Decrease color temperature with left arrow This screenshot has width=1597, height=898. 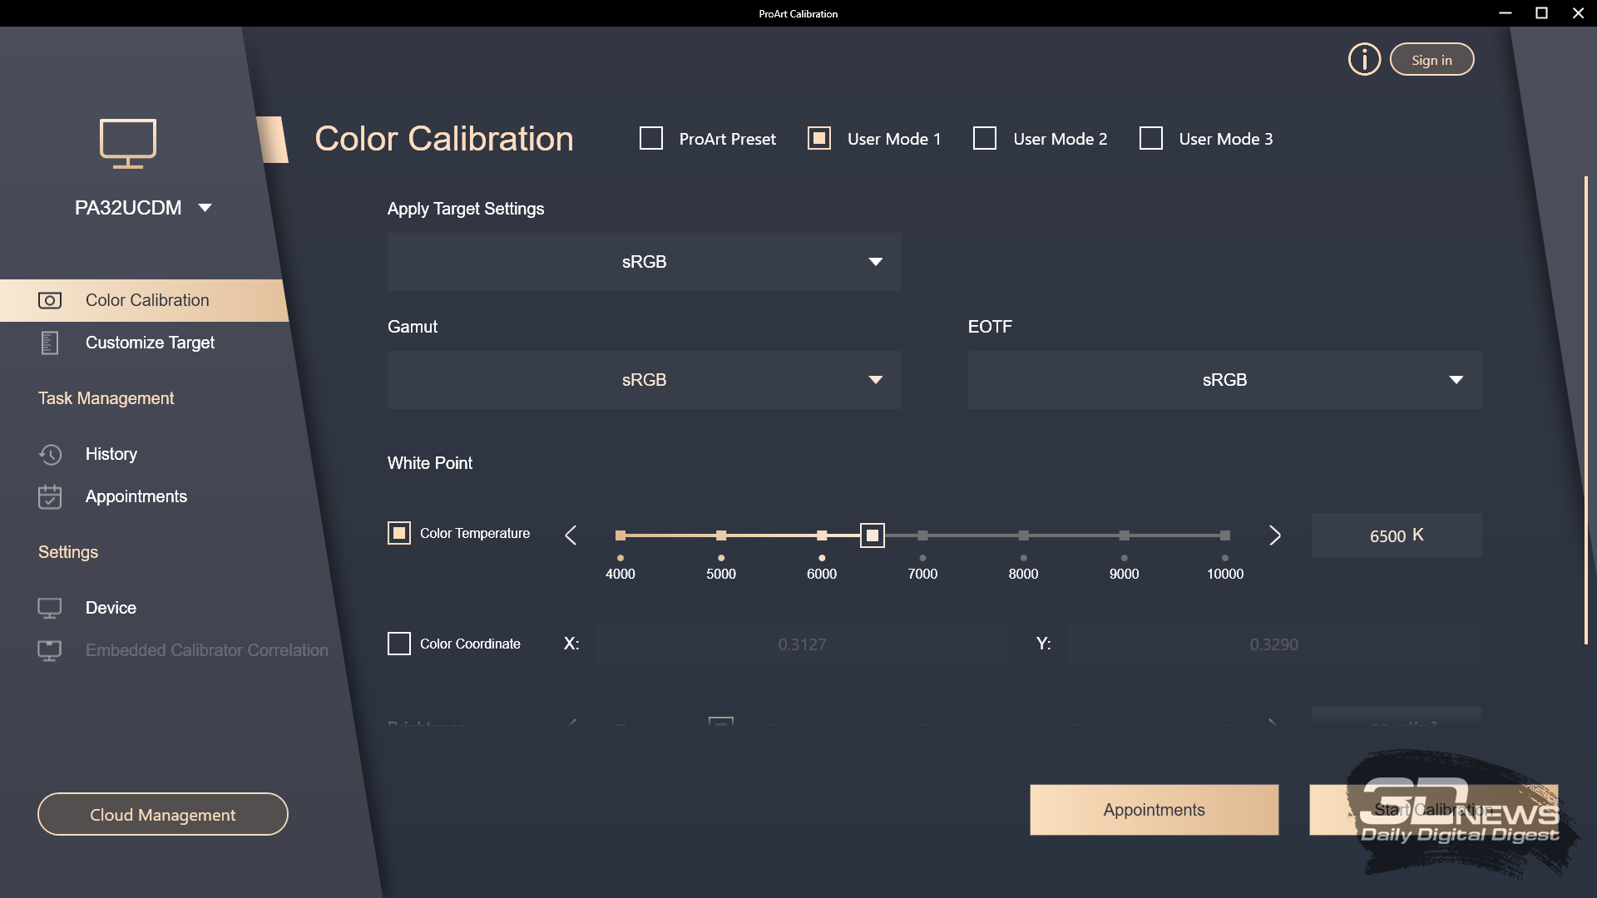click(x=571, y=535)
